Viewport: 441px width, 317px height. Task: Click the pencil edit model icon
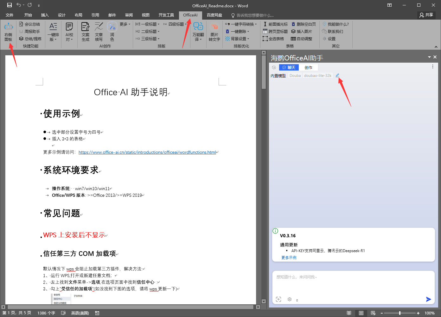pyautogui.click(x=337, y=75)
